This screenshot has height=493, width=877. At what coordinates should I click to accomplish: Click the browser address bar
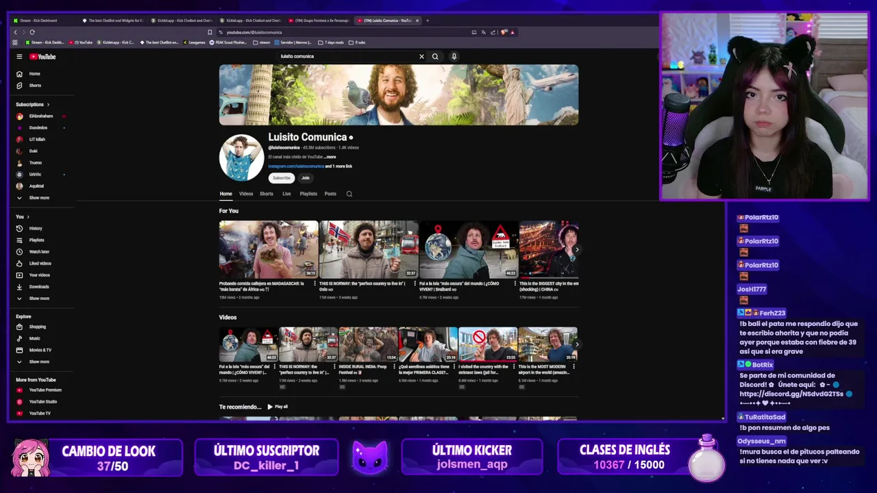pos(343,32)
